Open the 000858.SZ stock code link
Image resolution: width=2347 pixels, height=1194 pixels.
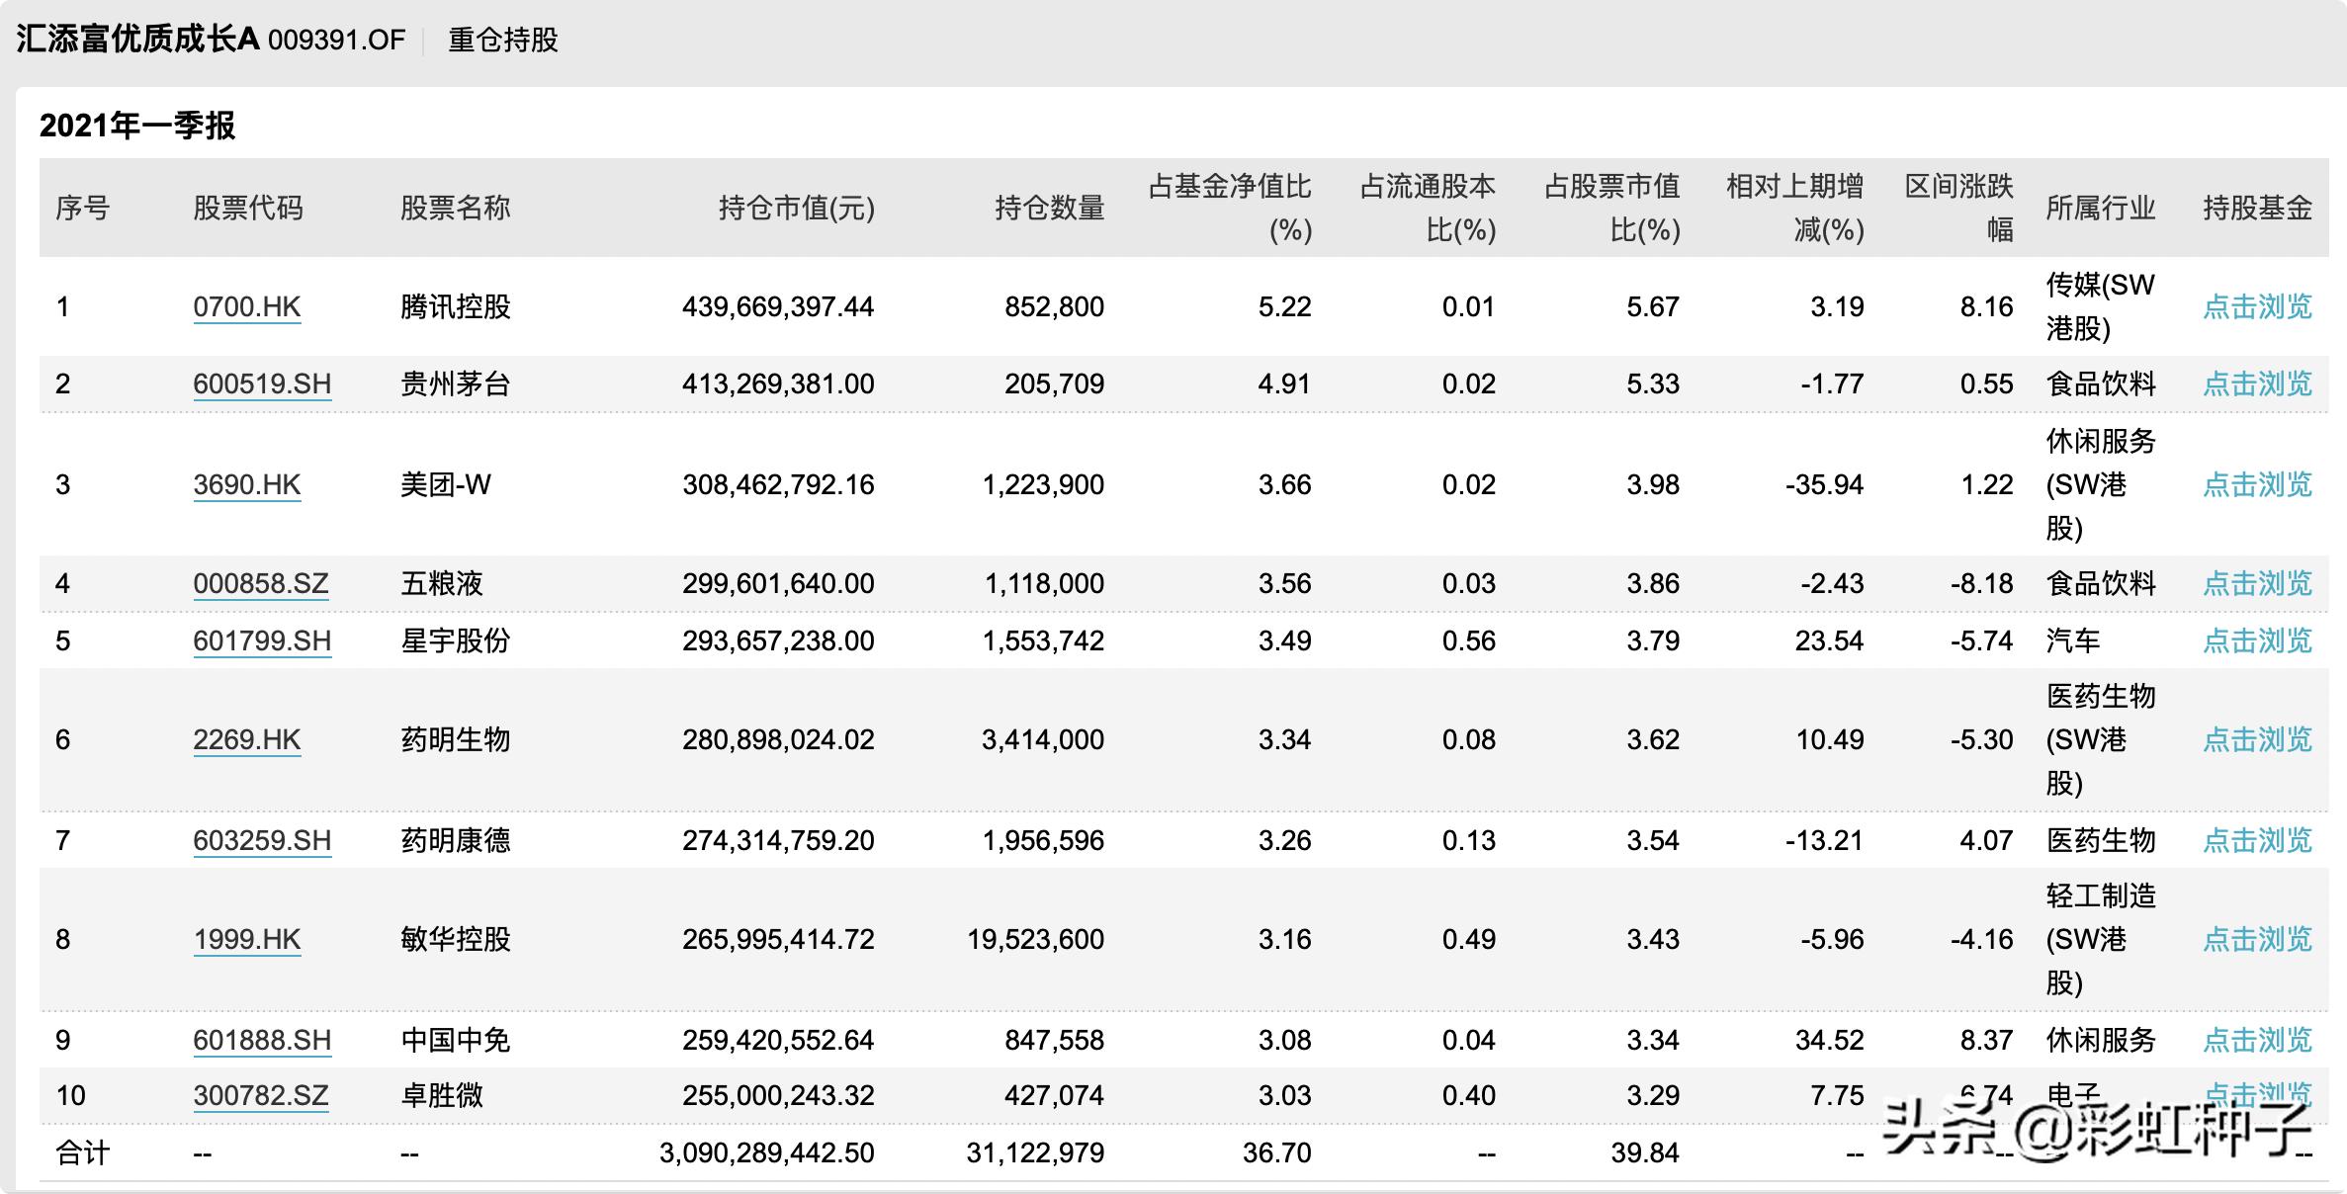pyautogui.click(x=261, y=583)
